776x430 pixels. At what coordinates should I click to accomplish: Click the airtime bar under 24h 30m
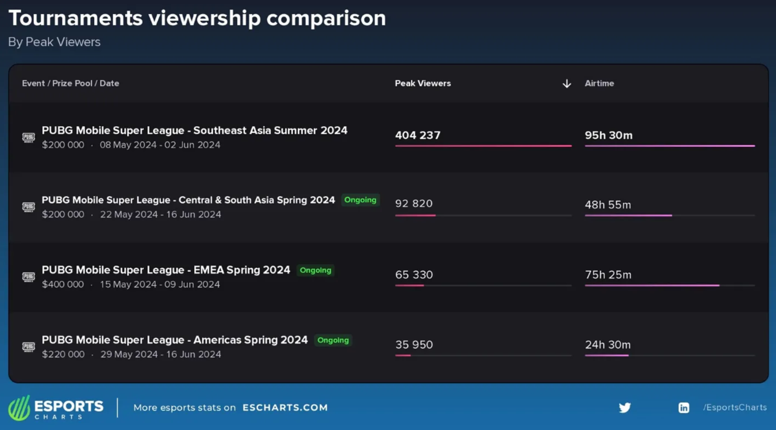pos(670,355)
